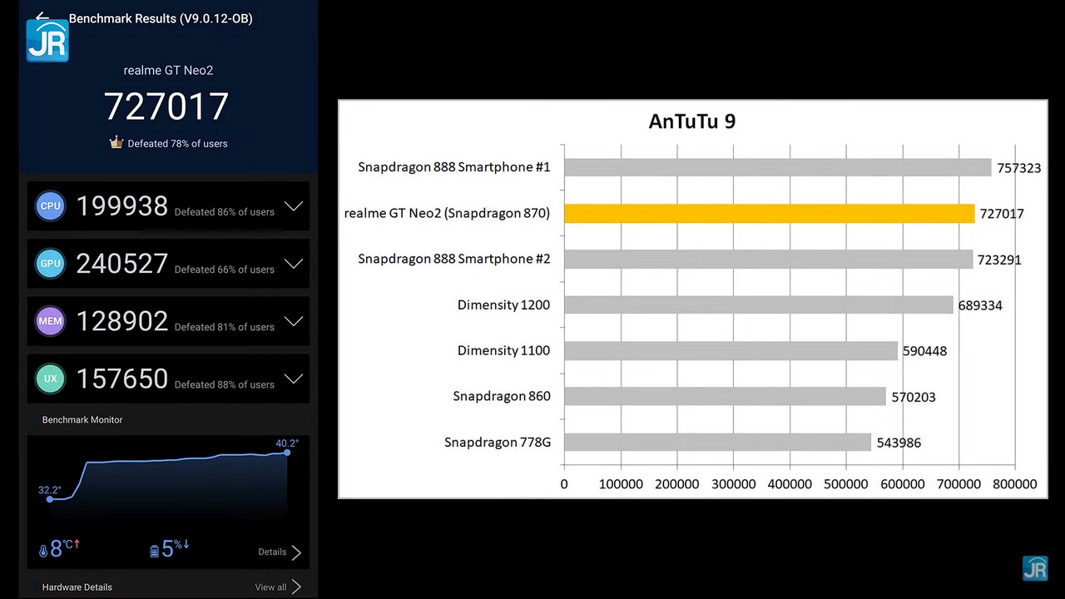Expand the UX score details chevron
The width and height of the screenshot is (1065, 599).
point(294,379)
